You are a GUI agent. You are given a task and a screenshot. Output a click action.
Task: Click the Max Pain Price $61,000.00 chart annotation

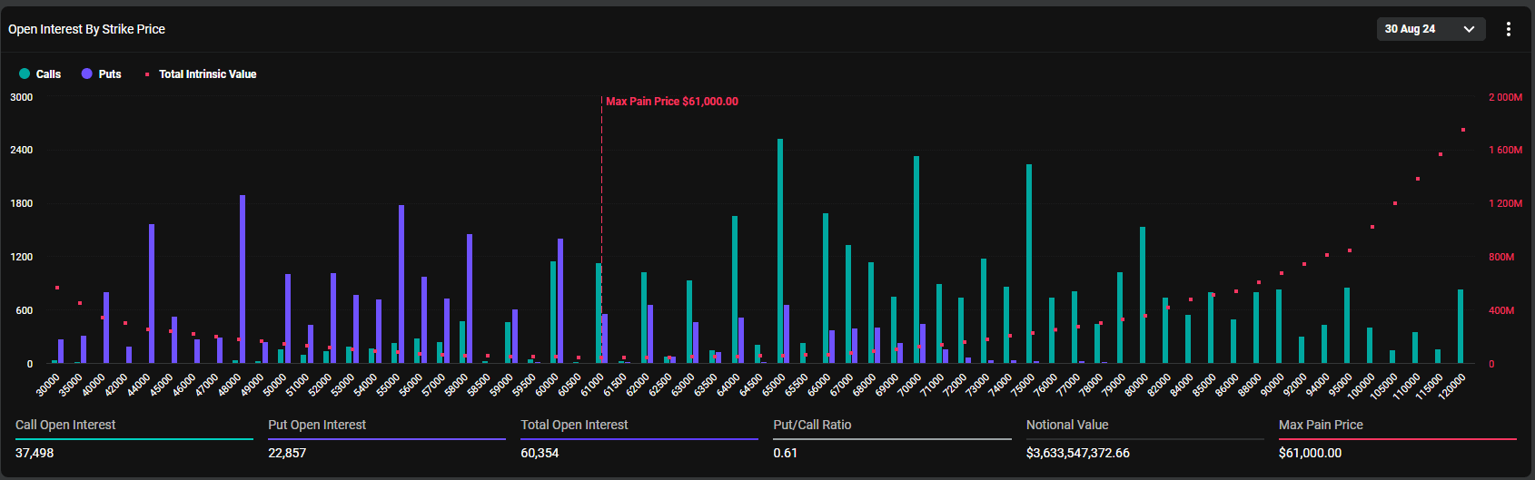[672, 102]
